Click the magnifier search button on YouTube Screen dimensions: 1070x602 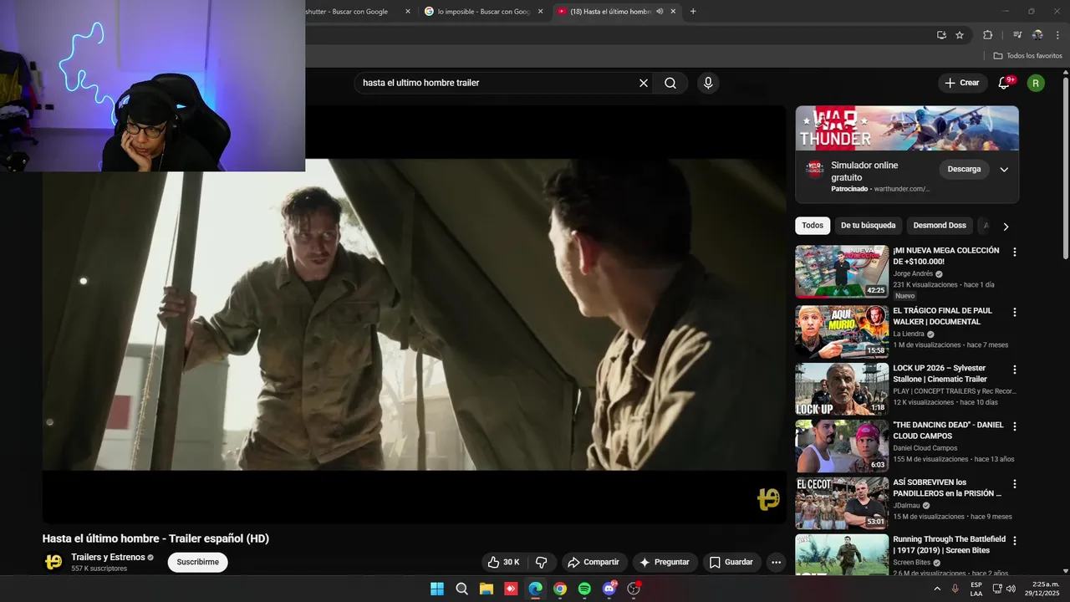click(x=670, y=83)
